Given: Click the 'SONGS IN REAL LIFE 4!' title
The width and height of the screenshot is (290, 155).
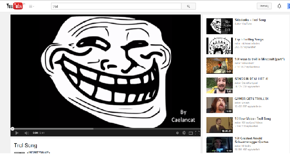Looking at the screenshot, I should pyautogui.click(x=251, y=79).
